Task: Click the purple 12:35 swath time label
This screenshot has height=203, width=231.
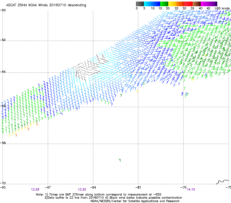Action: (82, 190)
